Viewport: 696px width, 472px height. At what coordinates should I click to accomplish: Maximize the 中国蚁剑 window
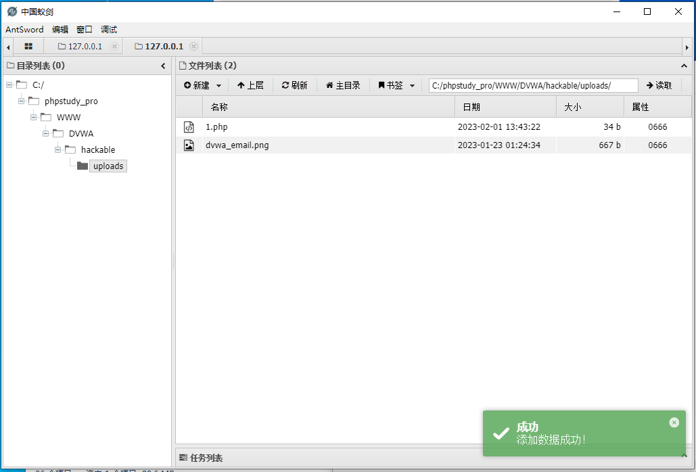pyautogui.click(x=647, y=11)
